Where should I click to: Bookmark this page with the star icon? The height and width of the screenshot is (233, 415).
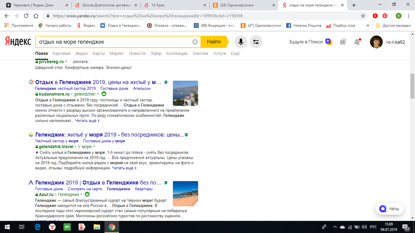tap(363, 16)
